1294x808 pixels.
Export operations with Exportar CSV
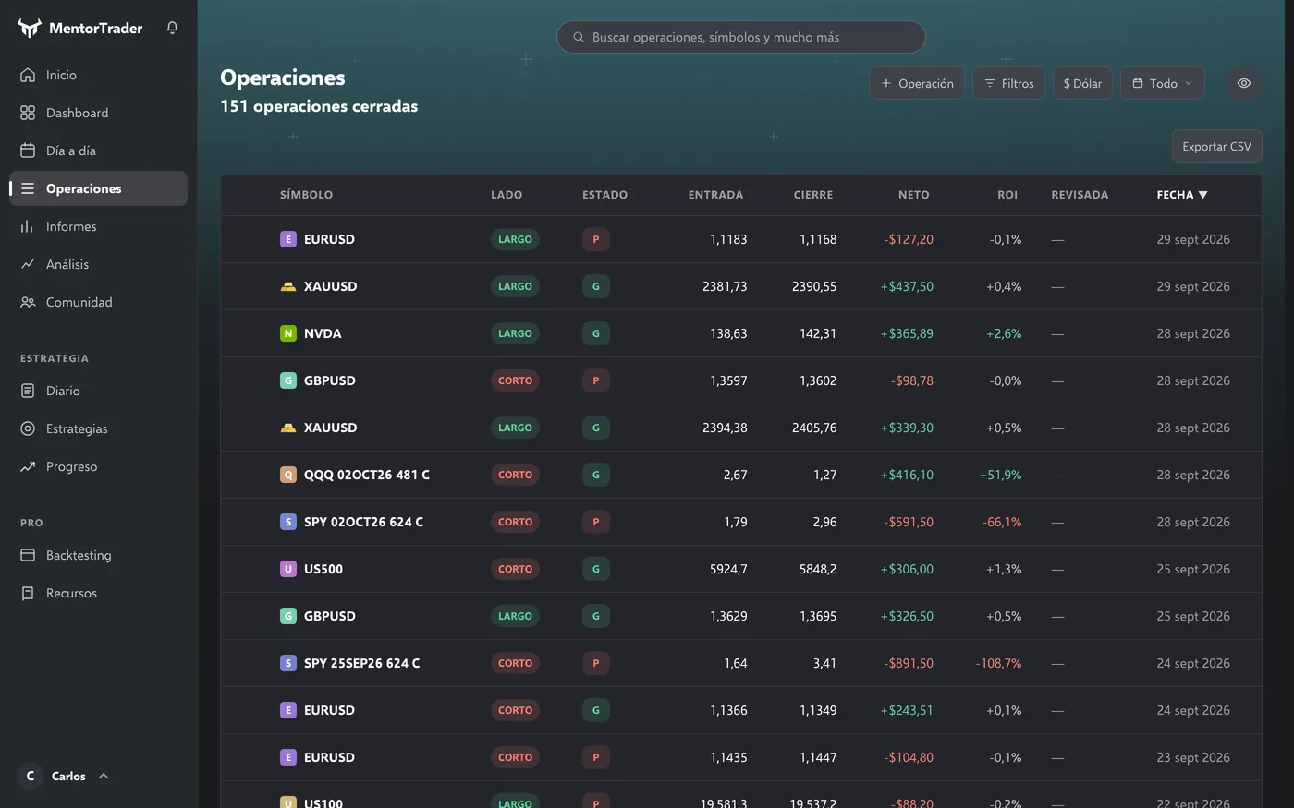(x=1216, y=146)
